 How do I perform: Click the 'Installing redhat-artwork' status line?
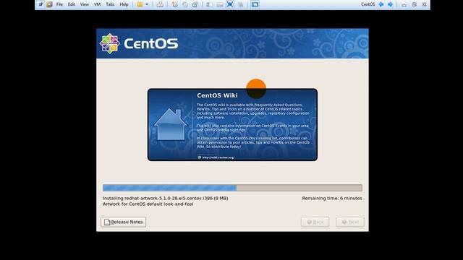pos(166,198)
